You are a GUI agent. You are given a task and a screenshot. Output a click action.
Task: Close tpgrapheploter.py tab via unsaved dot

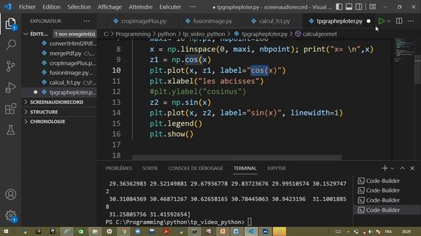tap(368, 21)
